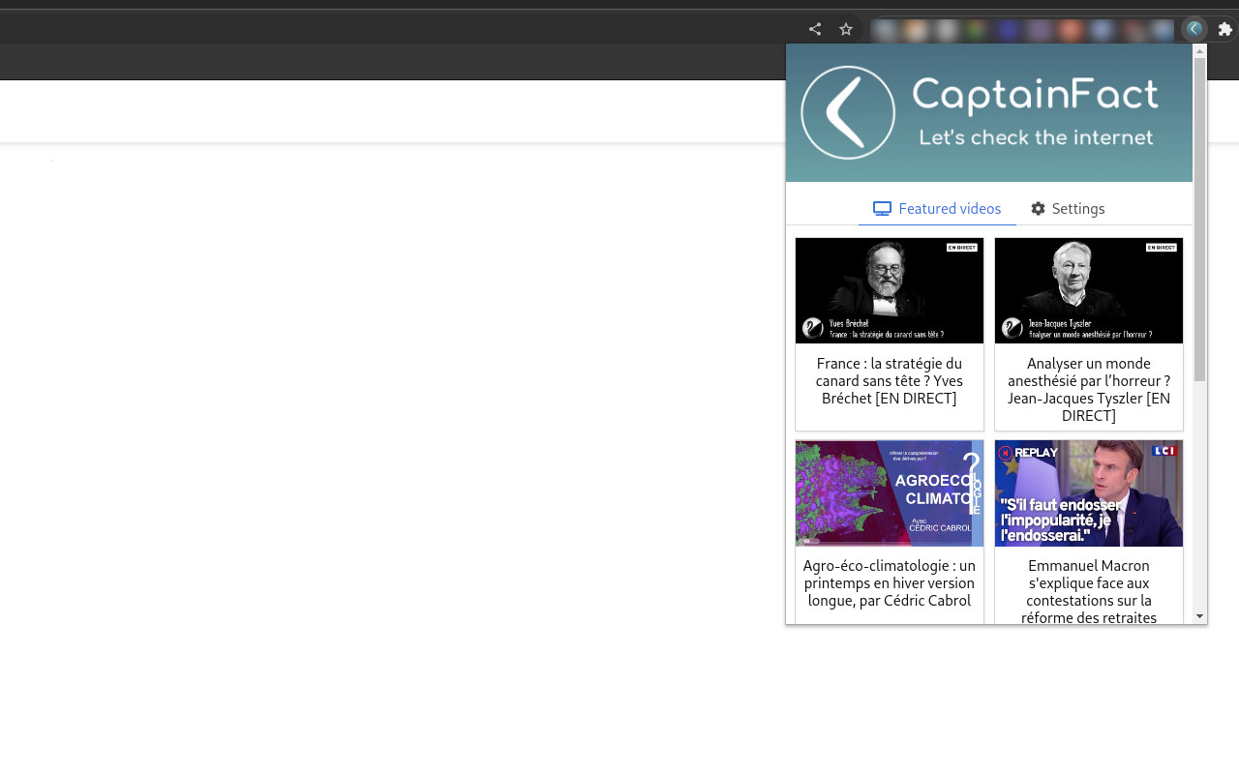1239x774 pixels.
Task: Open the Agroécoclimatologie video thumbnail
Action: [890, 493]
